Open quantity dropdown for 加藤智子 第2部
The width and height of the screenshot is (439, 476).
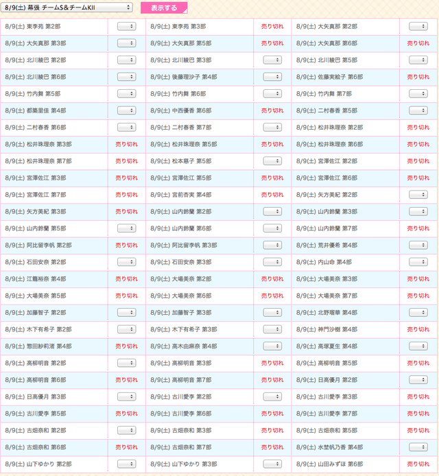pyautogui.click(x=127, y=312)
